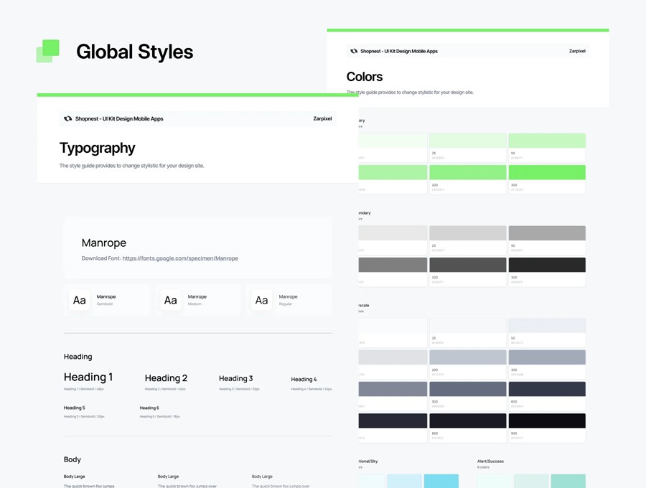The width and height of the screenshot is (646, 488).
Task: Click the Heading 4 text sample
Action: tap(304, 380)
